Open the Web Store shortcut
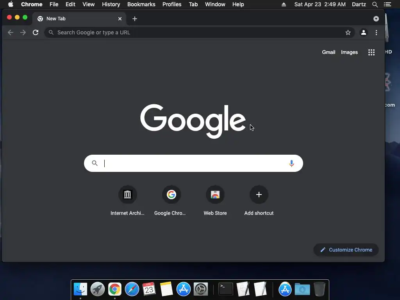Image resolution: width=400 pixels, height=300 pixels. (x=215, y=201)
